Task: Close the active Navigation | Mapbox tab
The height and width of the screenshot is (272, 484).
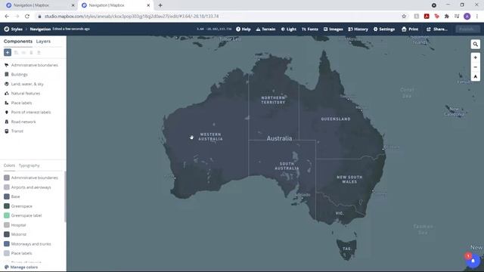Action: pos(148,5)
